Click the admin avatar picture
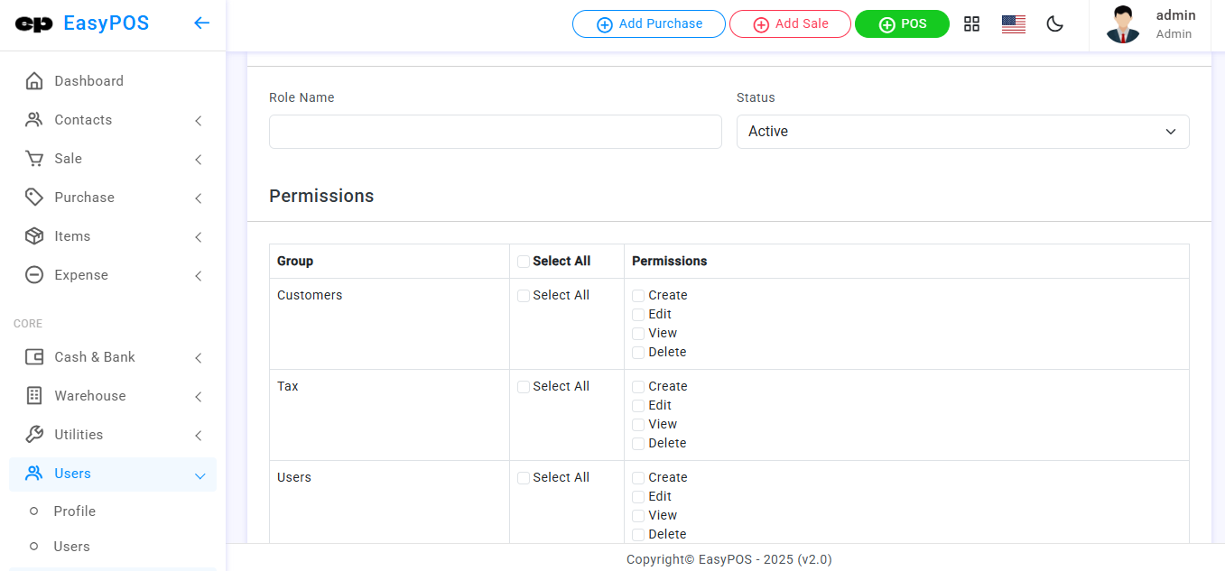Viewport: 1225px width, 571px height. coord(1122,24)
